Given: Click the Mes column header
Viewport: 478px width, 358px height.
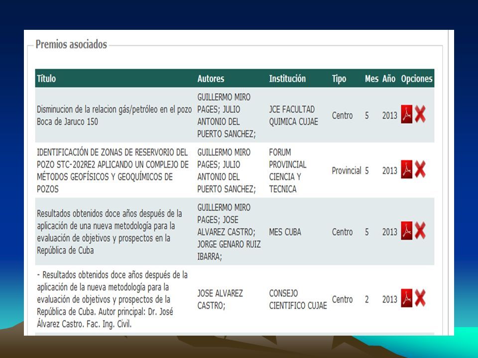Looking at the screenshot, I should pyautogui.click(x=371, y=79).
